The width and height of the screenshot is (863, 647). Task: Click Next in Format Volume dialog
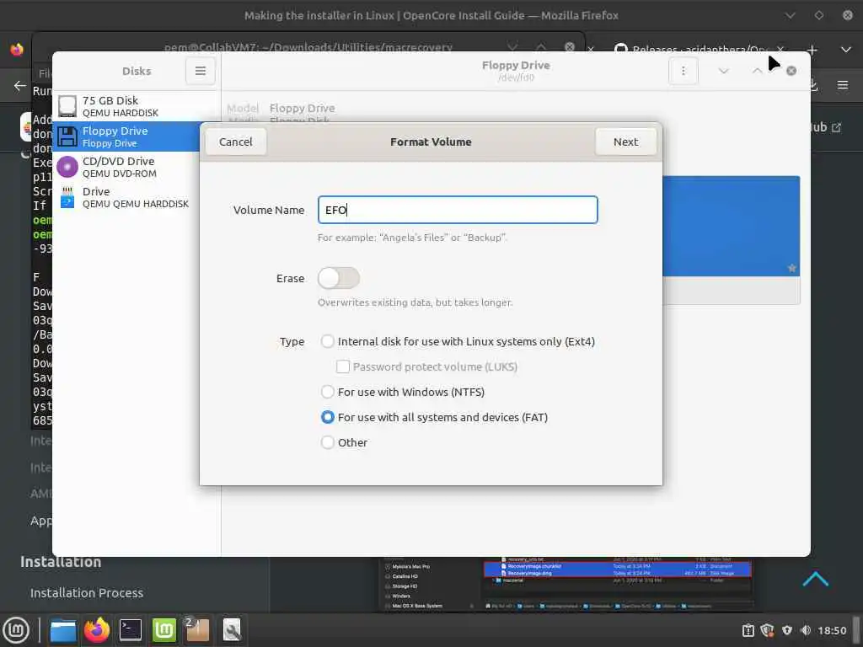[x=626, y=142]
